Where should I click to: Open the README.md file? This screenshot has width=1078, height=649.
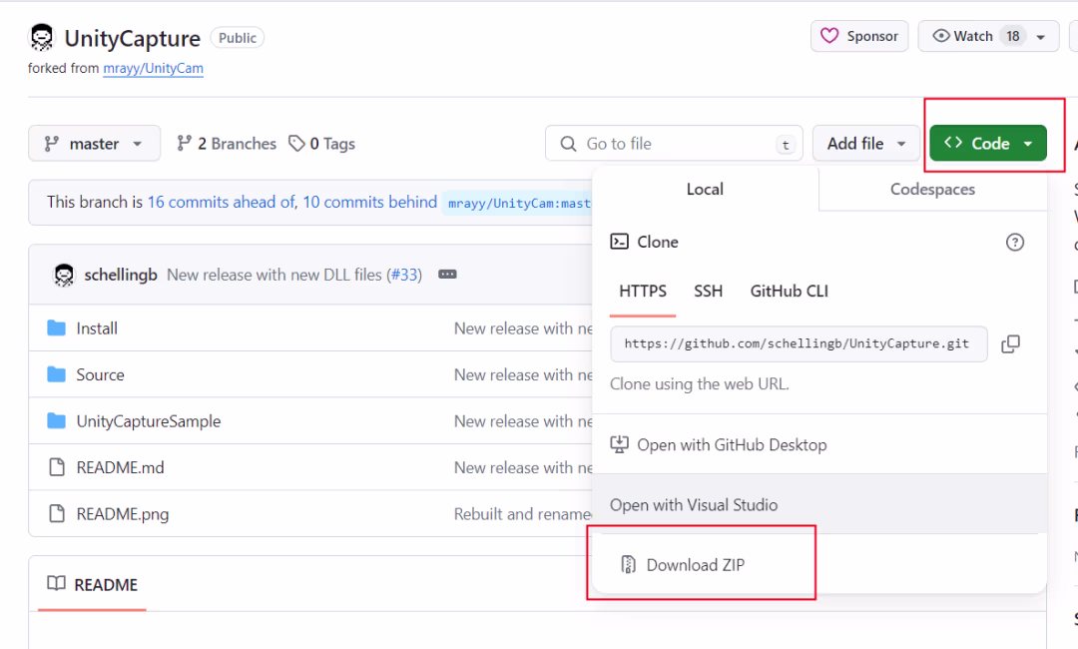121,467
